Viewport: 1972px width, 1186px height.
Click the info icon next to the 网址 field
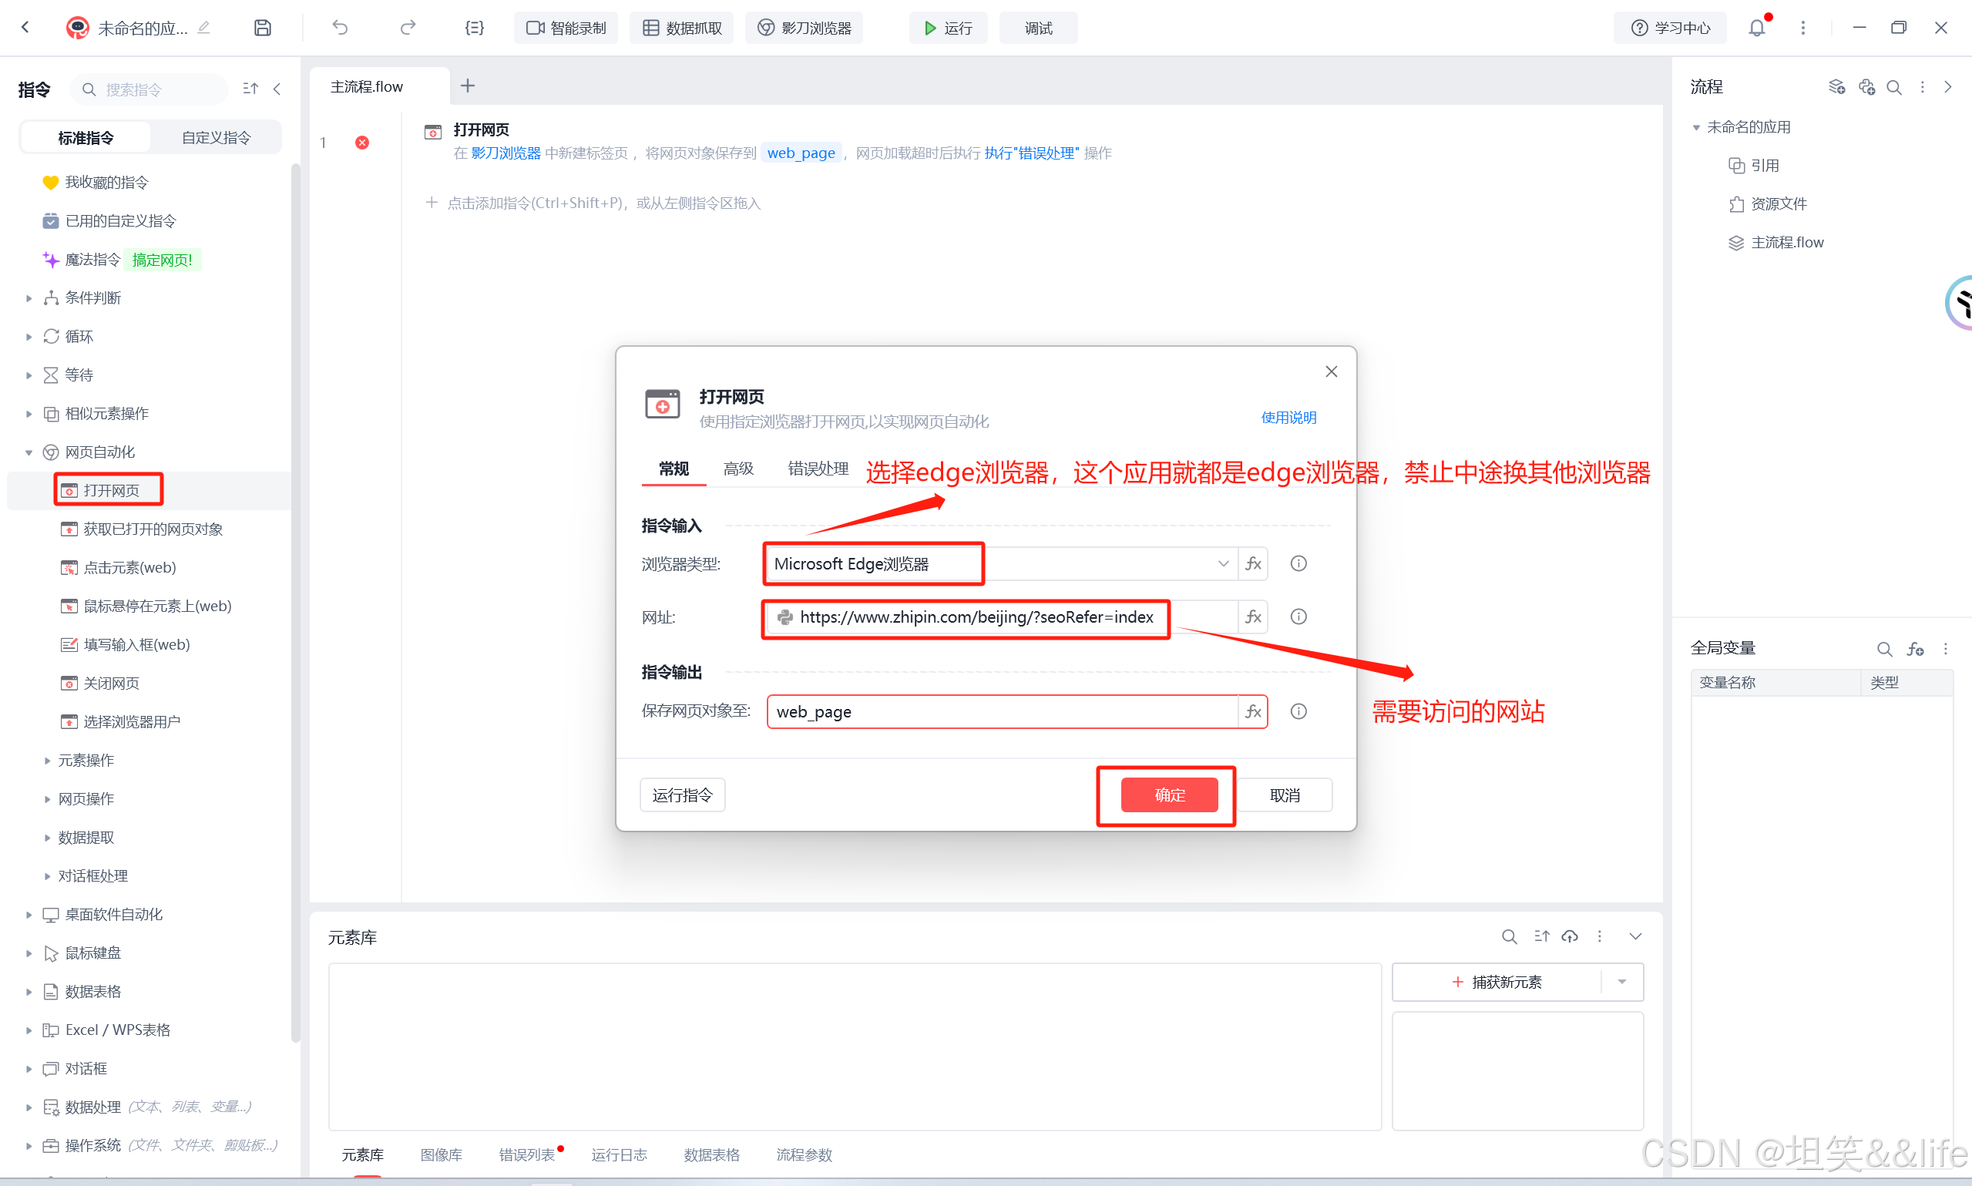(x=1298, y=617)
